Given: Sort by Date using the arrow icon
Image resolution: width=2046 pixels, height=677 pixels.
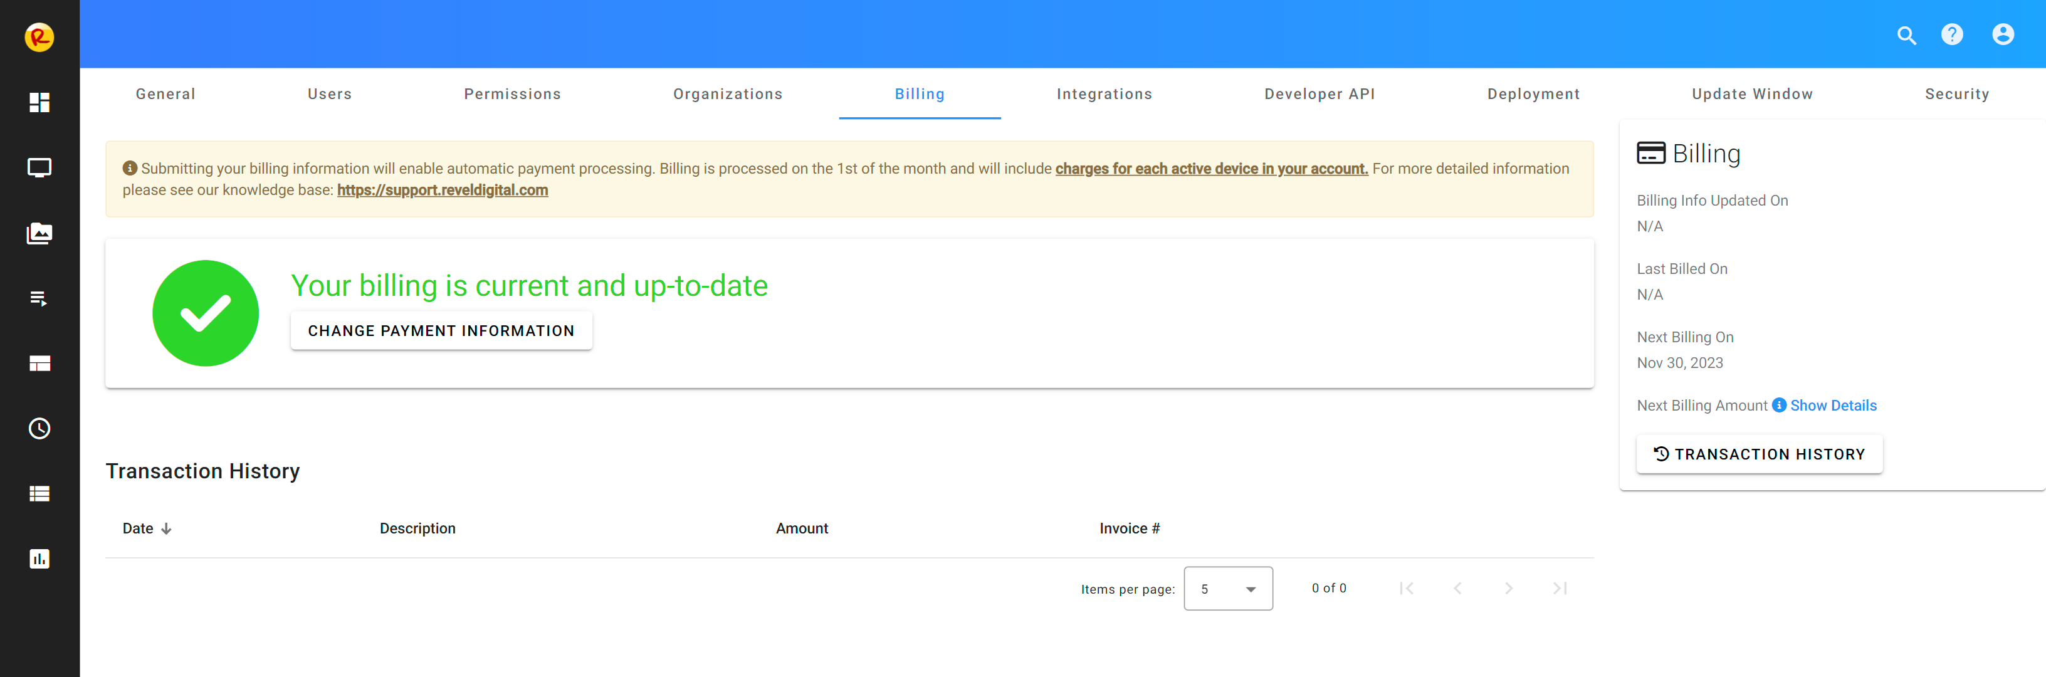Looking at the screenshot, I should pos(166,529).
